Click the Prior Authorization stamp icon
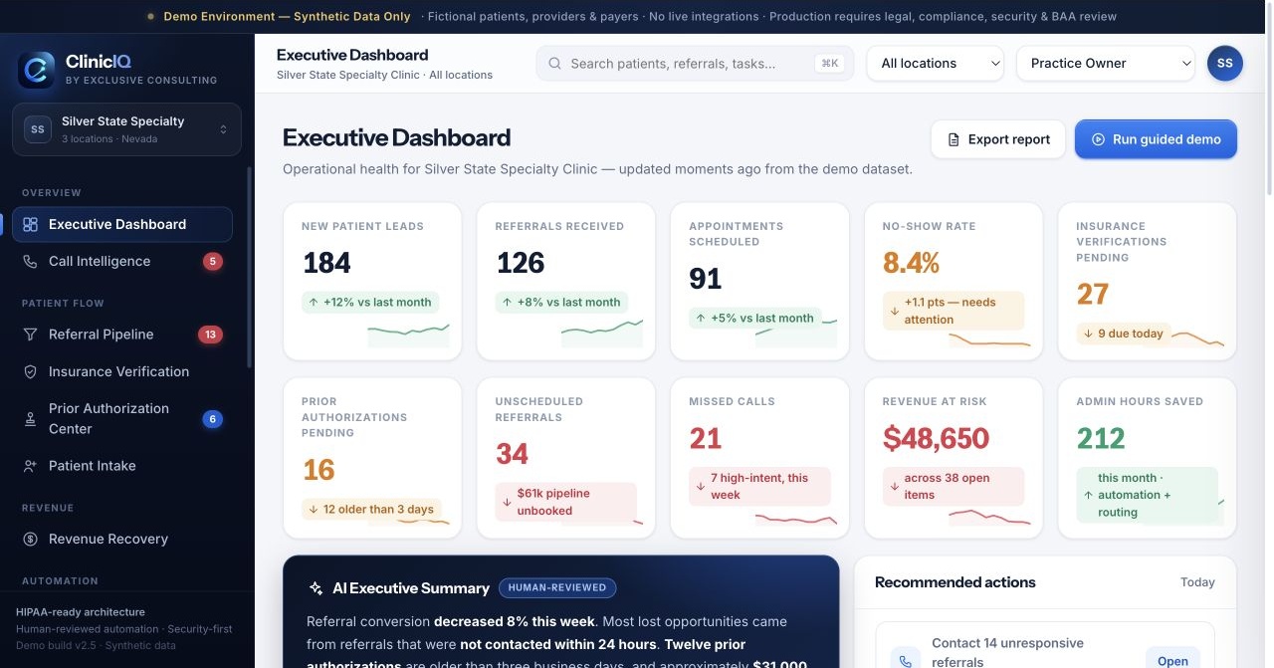This screenshot has height=668, width=1274. pyautogui.click(x=30, y=419)
